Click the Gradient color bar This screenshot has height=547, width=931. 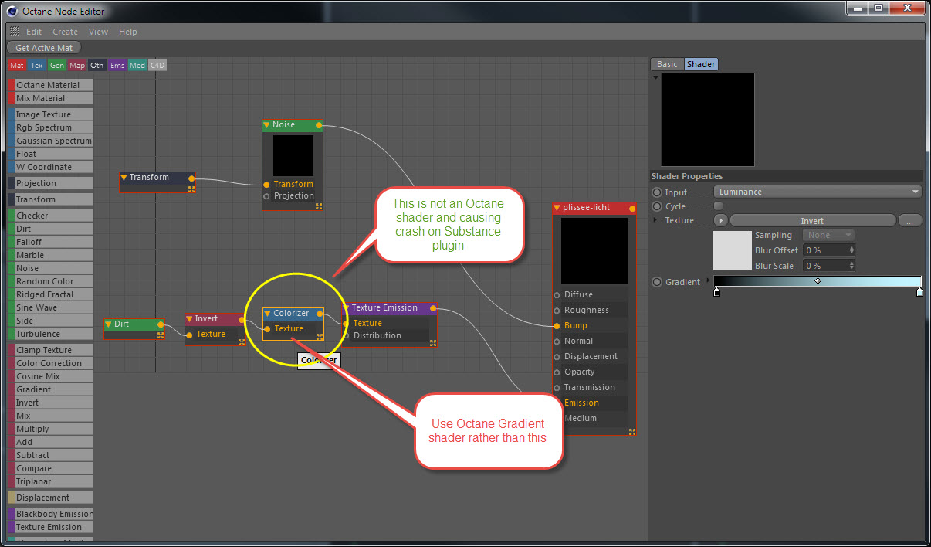(x=818, y=281)
